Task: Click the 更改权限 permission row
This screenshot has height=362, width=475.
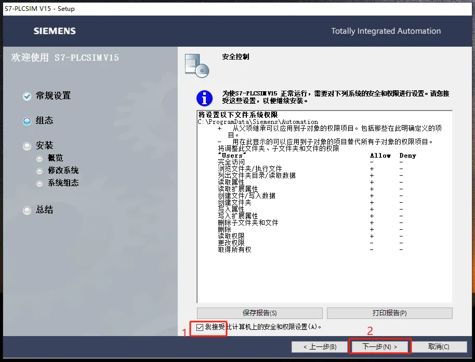Action: coord(310,243)
